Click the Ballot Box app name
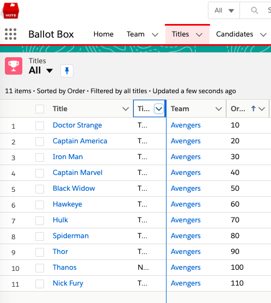Screen dimensions: 271x303 [x=51, y=34]
